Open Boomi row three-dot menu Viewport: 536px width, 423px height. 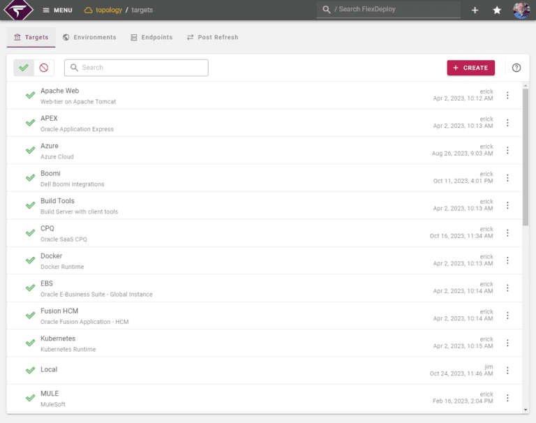pos(507,178)
